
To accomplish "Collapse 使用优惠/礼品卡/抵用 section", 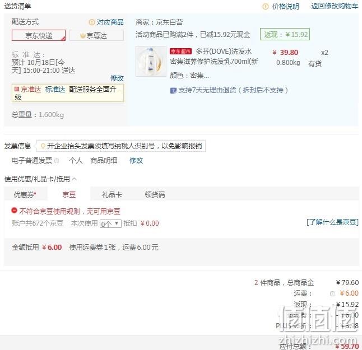I will click(x=74, y=179).
